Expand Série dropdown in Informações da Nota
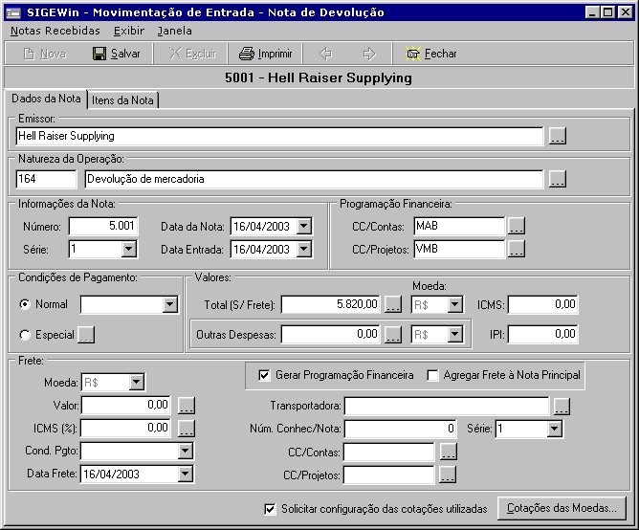Screen dimensions: 639x530 coord(129,249)
